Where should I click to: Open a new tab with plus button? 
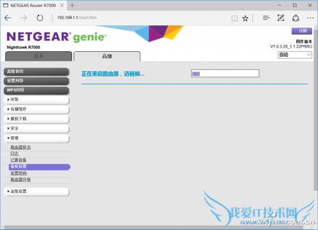point(72,5)
